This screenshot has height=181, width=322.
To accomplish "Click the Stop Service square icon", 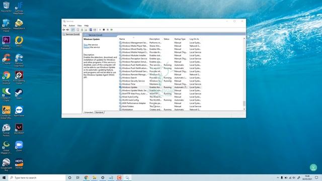I will (104, 30).
